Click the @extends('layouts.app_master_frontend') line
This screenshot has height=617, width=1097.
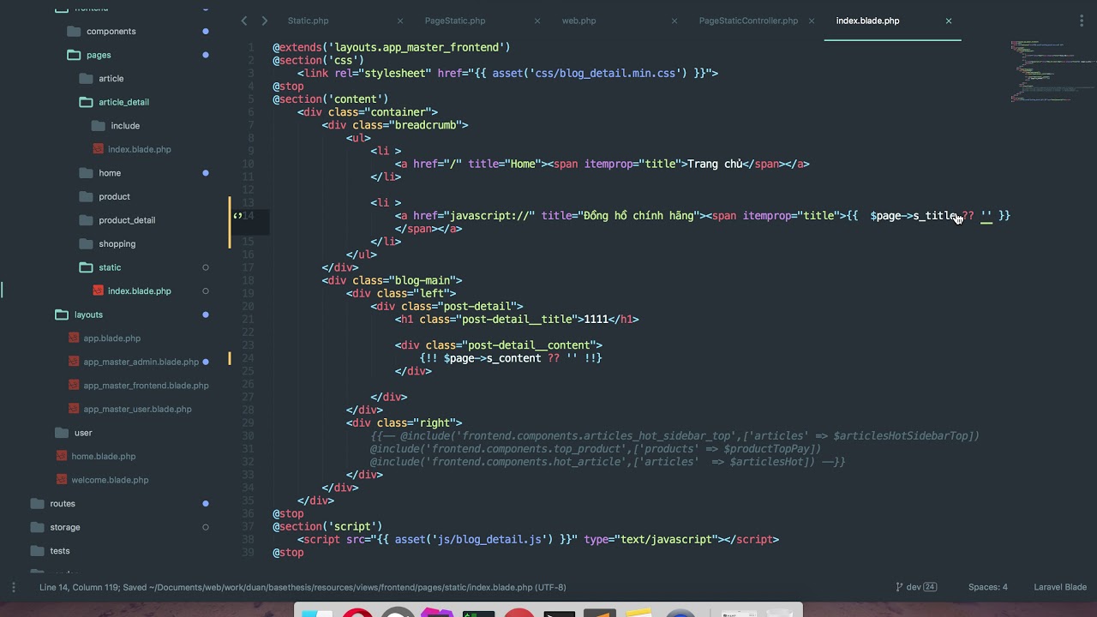tap(392, 47)
